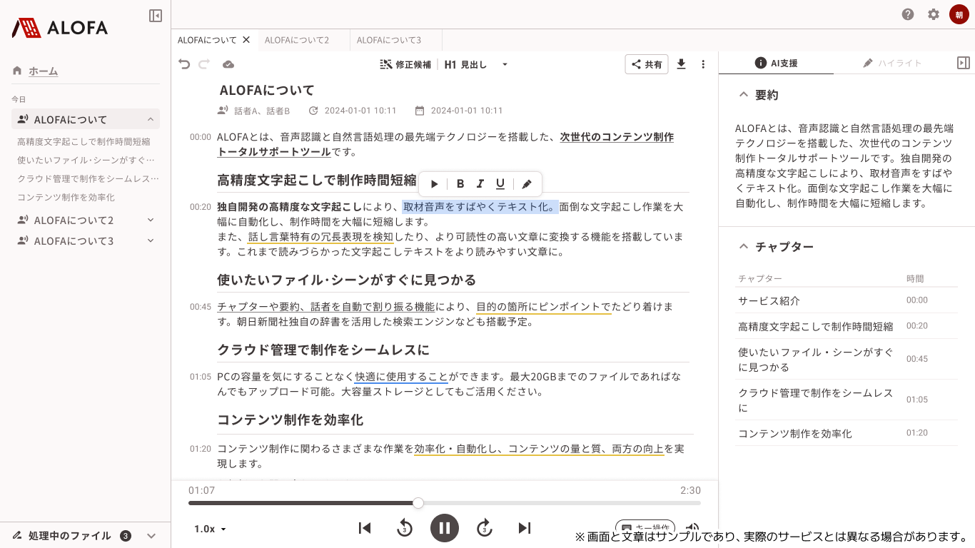Move the audio progress slider handle
The height and width of the screenshot is (548, 975).
pyautogui.click(x=418, y=503)
